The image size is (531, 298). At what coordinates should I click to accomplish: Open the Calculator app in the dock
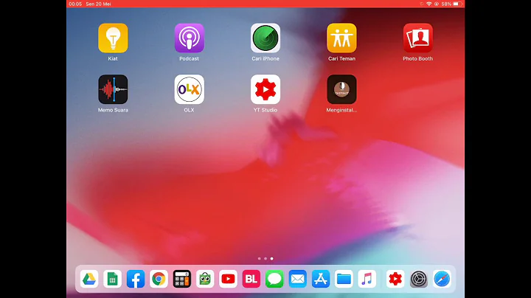[182, 279]
